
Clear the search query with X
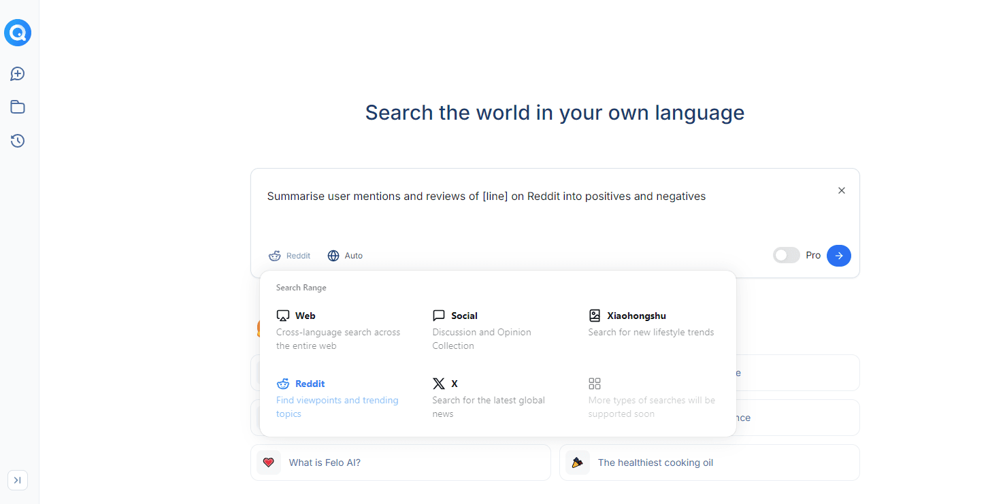pos(842,190)
